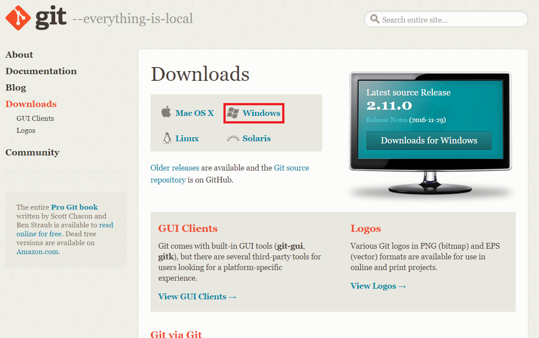Viewport: 539px width, 338px height.
Task: Click the Downloads for Windows button
Action: coord(429,140)
